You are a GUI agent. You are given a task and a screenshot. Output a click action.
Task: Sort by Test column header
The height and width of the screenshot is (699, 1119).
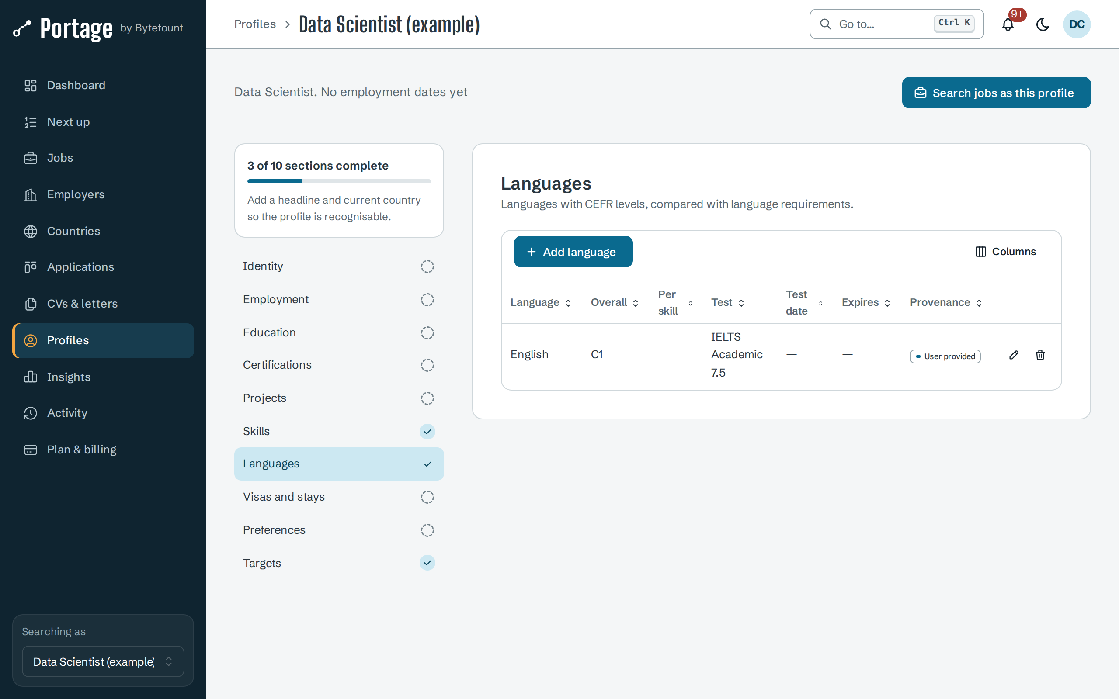(727, 302)
